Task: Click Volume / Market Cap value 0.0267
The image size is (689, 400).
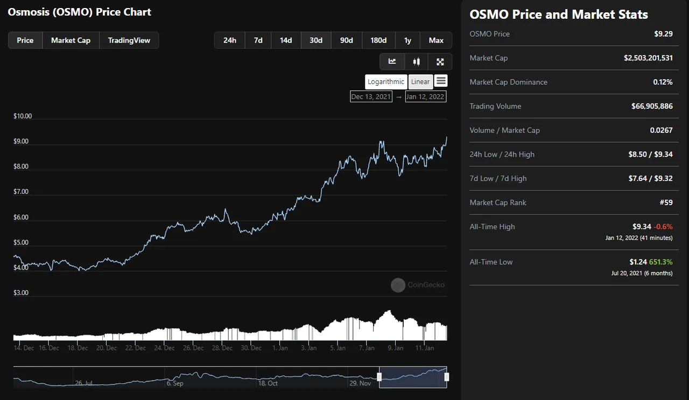Action: [661, 130]
